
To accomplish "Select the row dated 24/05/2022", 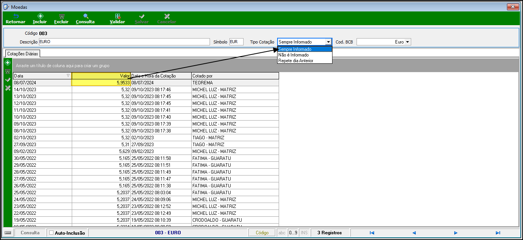I will 146,200.
